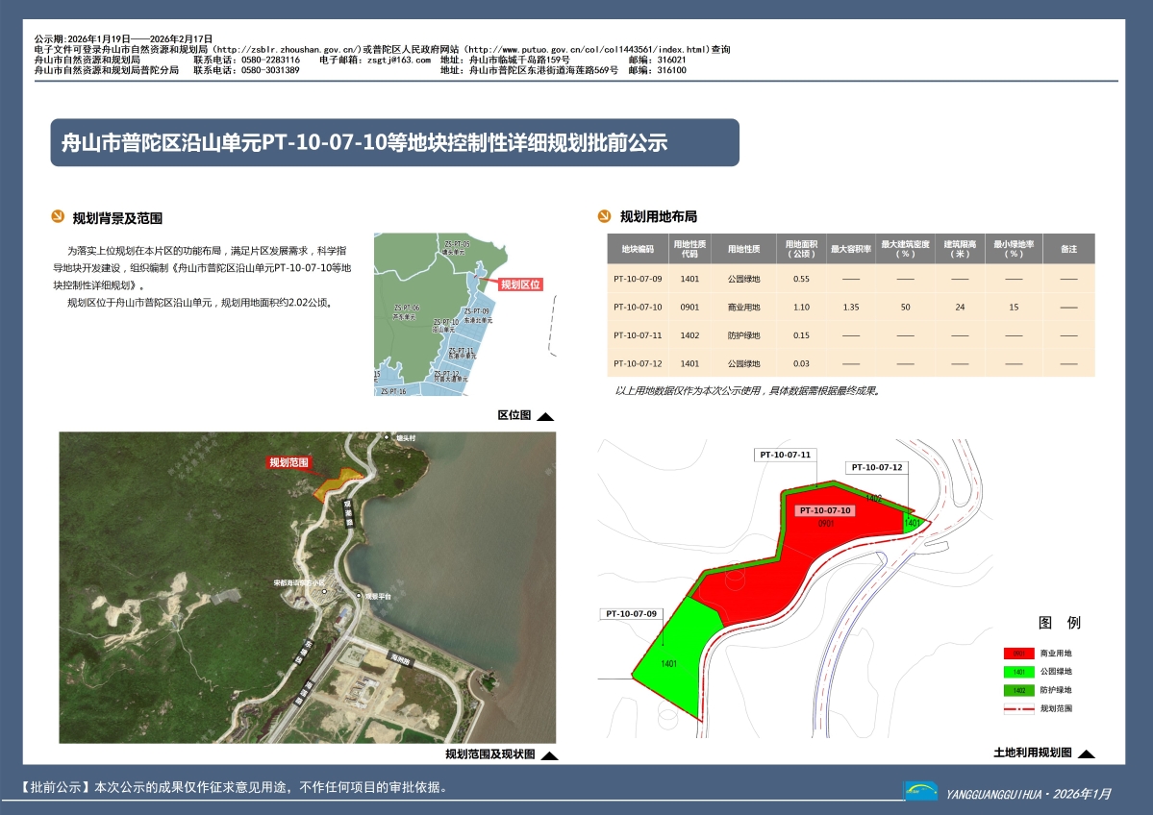Select the red 商业用地 legend swatch
The height and width of the screenshot is (815, 1153).
pyautogui.click(x=1018, y=654)
